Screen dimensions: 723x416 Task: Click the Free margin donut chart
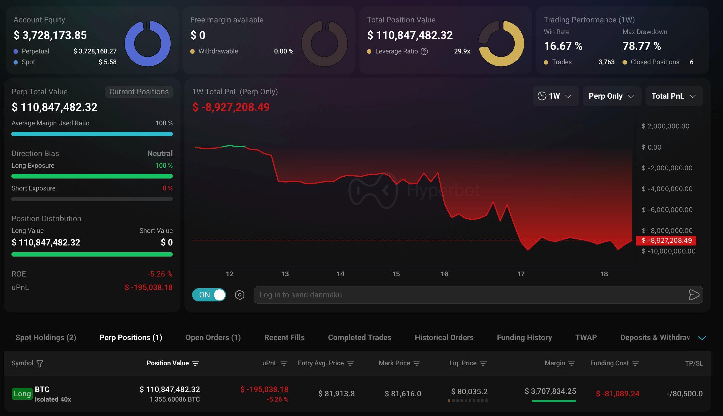tap(324, 43)
